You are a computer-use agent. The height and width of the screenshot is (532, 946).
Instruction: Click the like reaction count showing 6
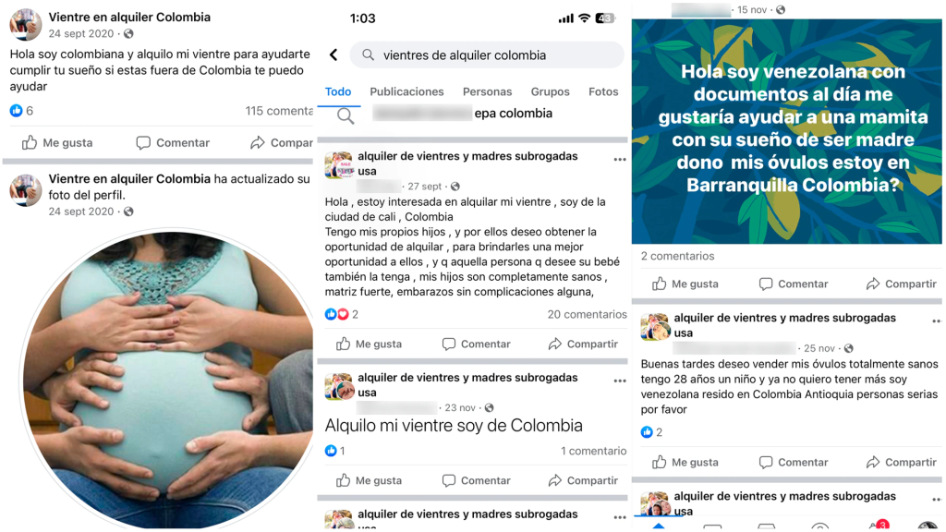click(x=22, y=111)
